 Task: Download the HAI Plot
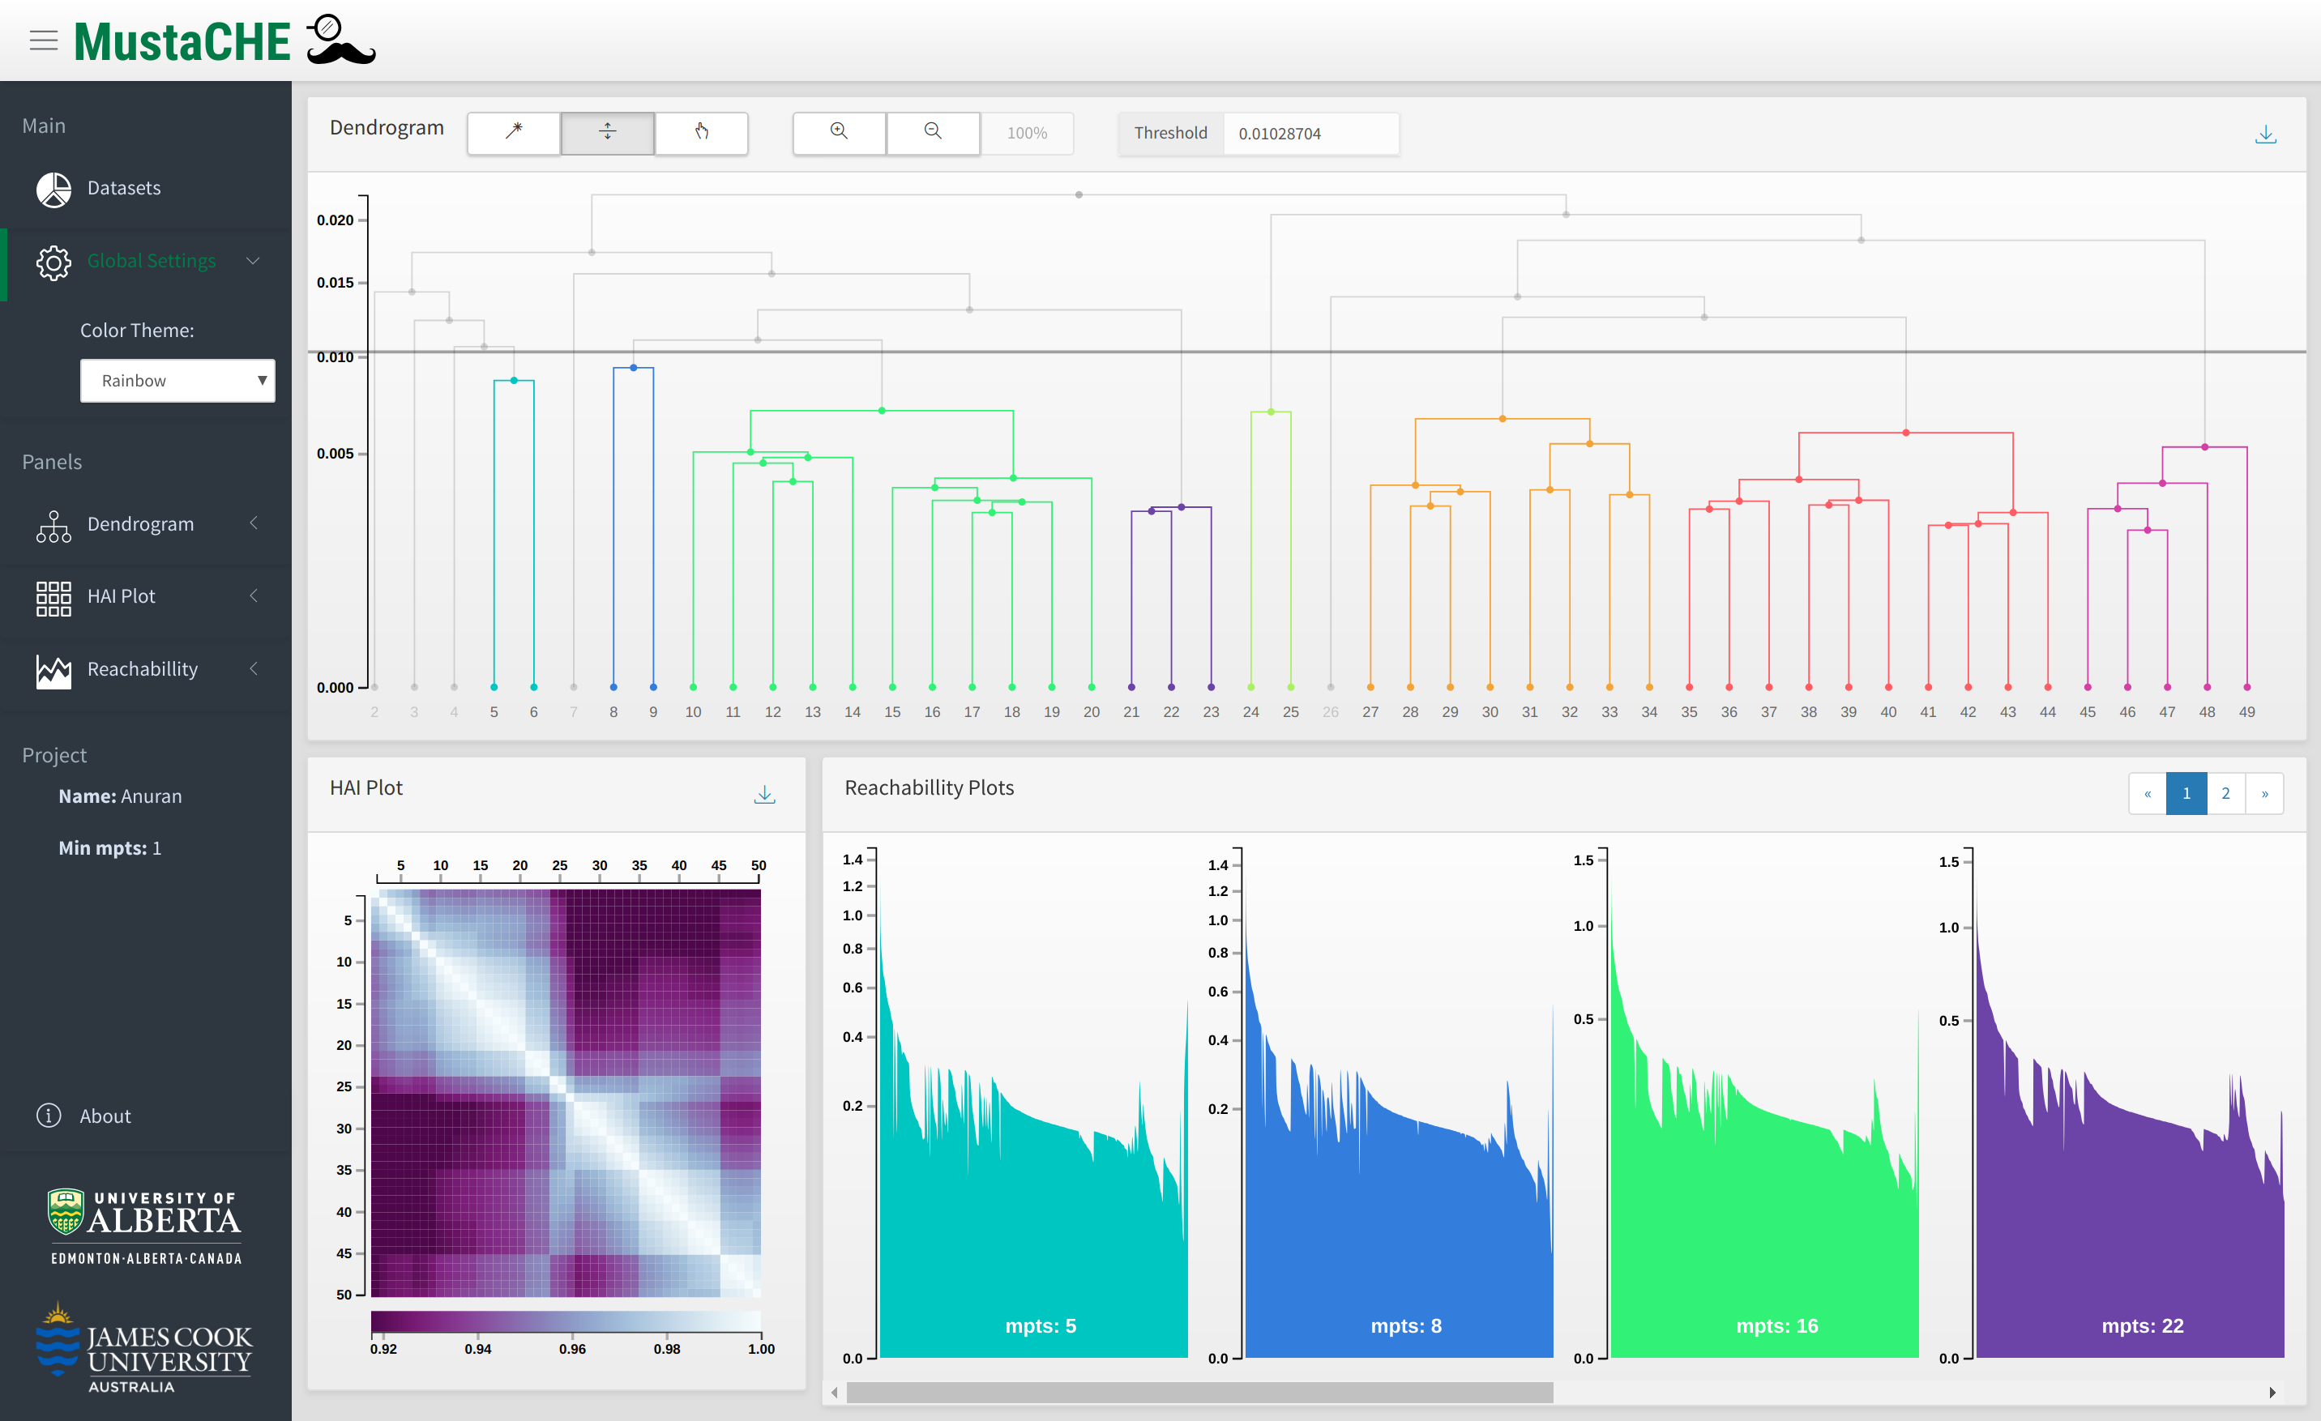[x=764, y=795]
